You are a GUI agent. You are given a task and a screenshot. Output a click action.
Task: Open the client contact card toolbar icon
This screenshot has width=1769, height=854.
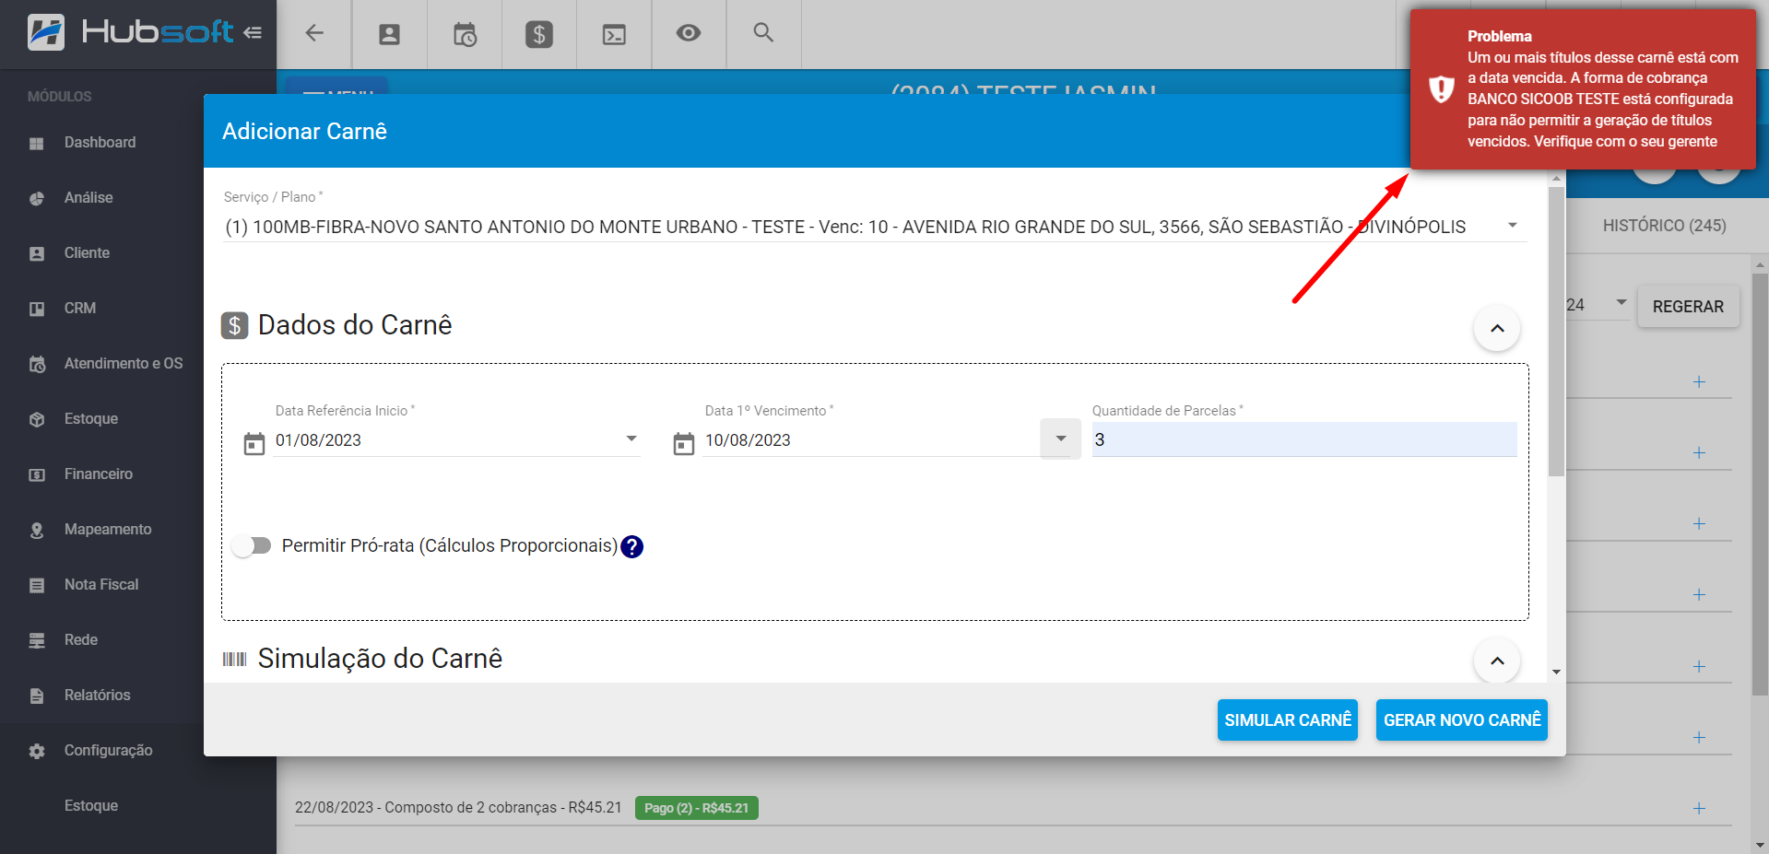click(x=389, y=34)
